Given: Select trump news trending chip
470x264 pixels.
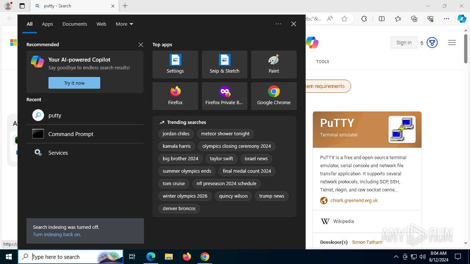Looking at the screenshot, I should tap(272, 196).
